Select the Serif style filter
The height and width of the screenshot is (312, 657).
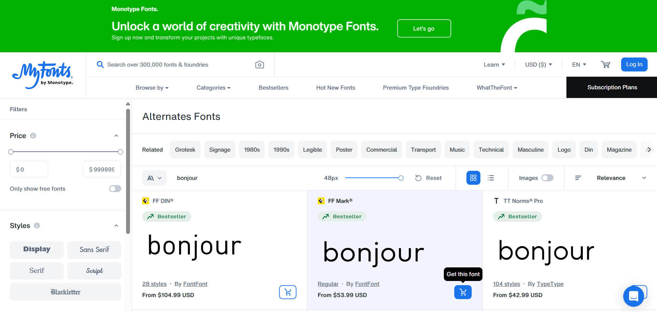tap(37, 271)
